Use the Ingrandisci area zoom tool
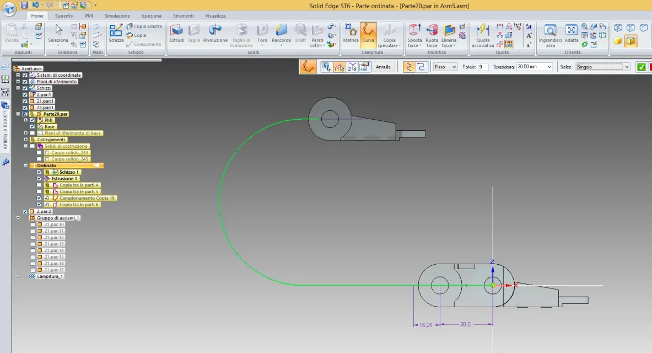The height and width of the screenshot is (353, 652). pyautogui.click(x=550, y=35)
